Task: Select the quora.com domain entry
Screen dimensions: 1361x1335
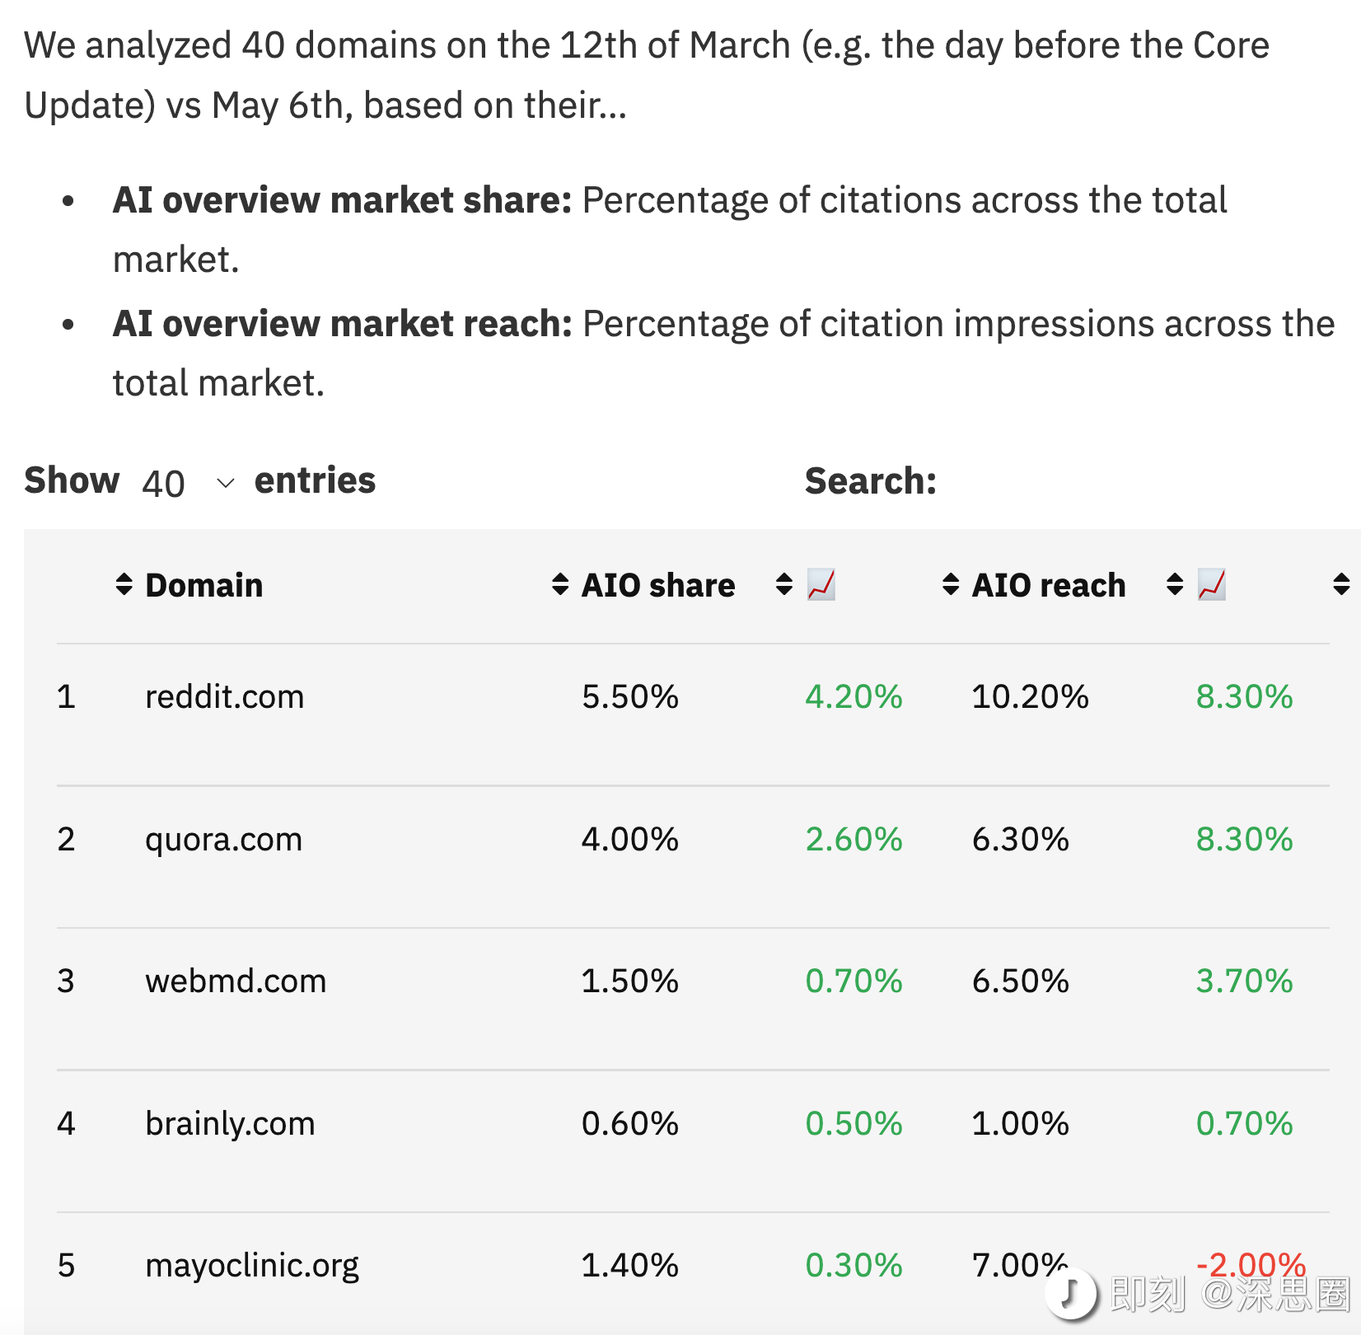Action: click(224, 840)
